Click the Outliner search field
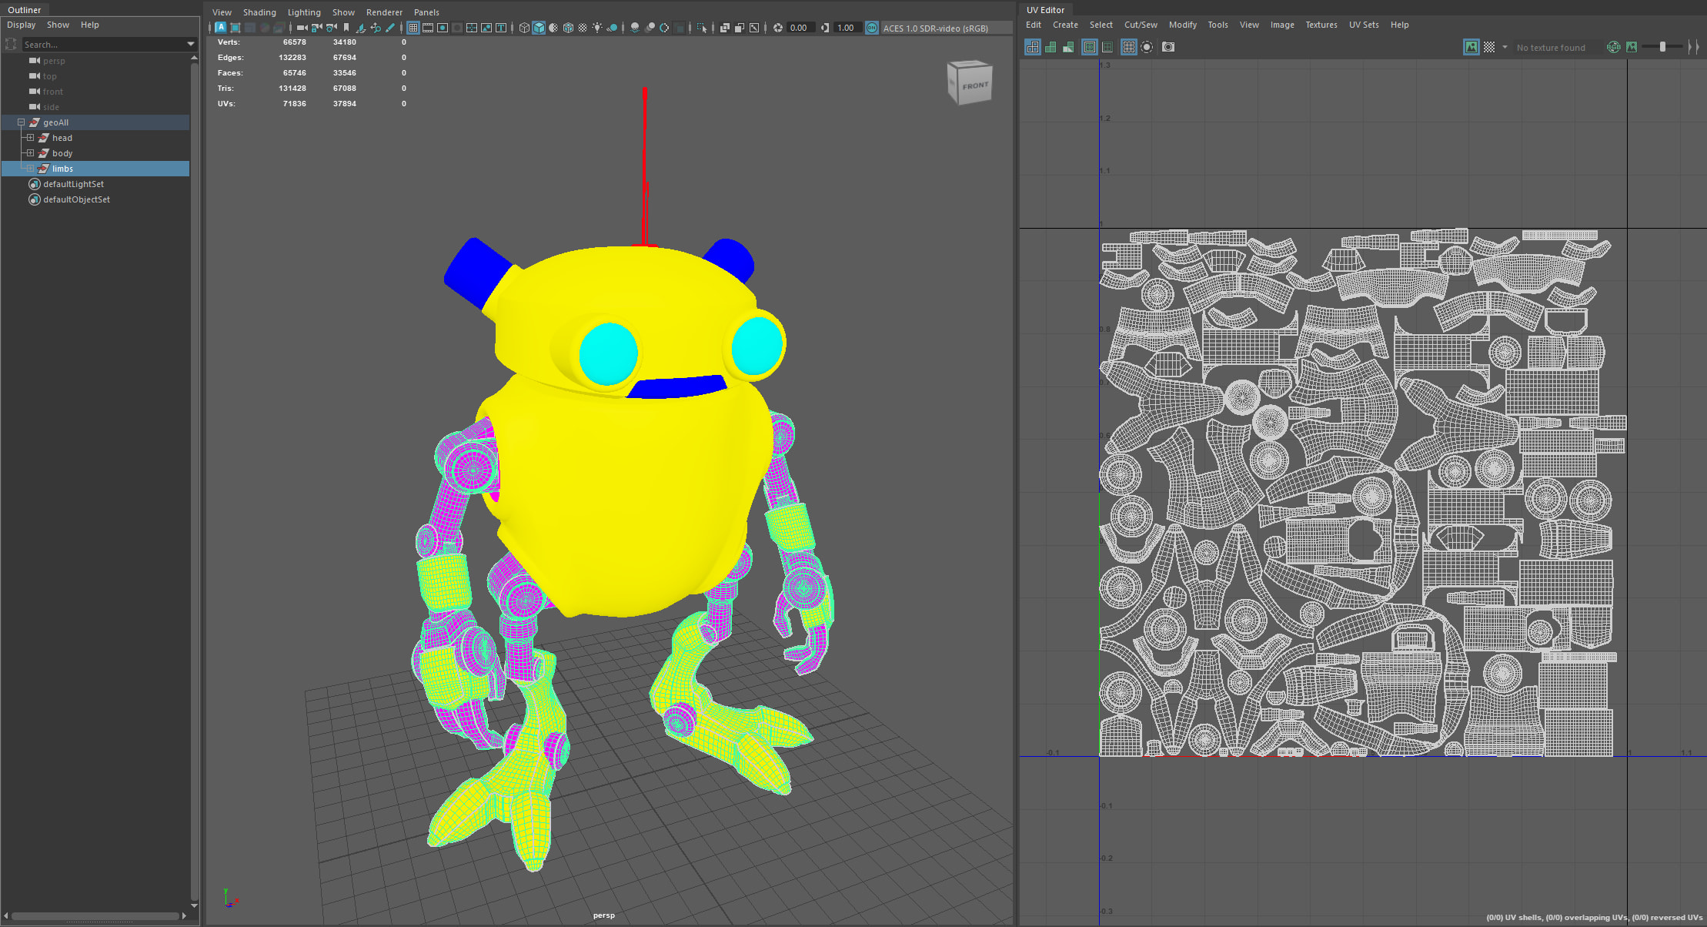1707x927 pixels. pyautogui.click(x=100, y=45)
